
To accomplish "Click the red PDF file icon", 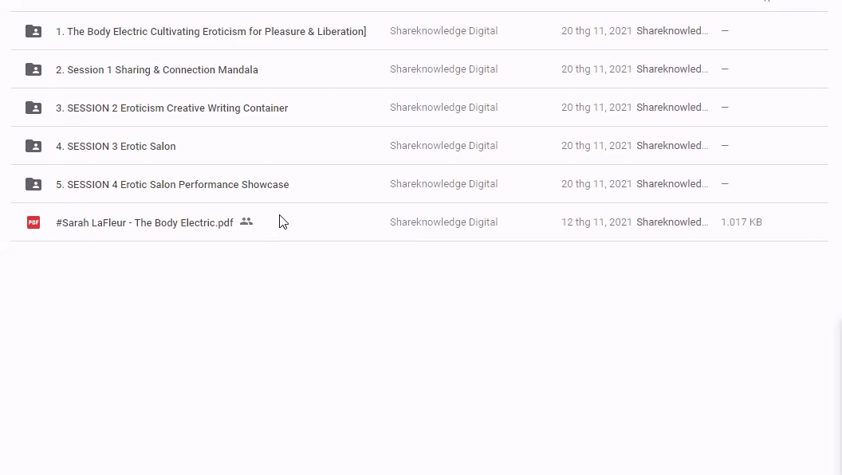I will [x=33, y=222].
